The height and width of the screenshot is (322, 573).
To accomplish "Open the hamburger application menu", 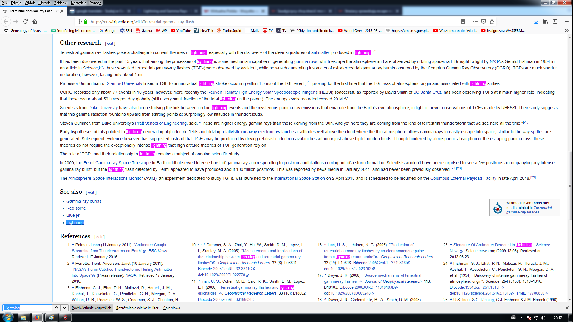I will click(x=567, y=21).
